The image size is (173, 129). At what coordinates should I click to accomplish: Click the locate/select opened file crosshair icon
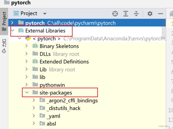pos(115,14)
